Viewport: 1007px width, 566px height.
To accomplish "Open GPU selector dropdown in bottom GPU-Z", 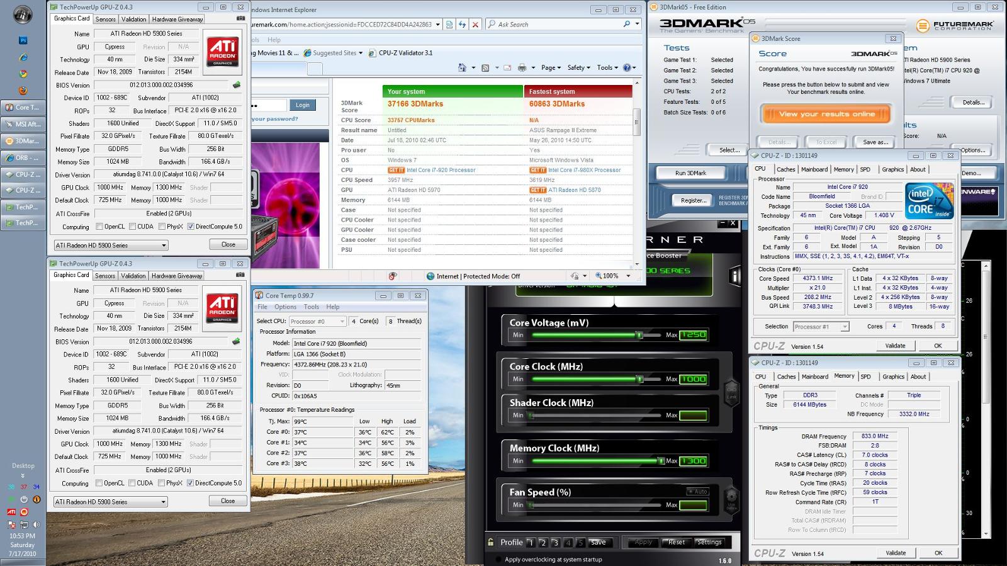I will 110,502.
